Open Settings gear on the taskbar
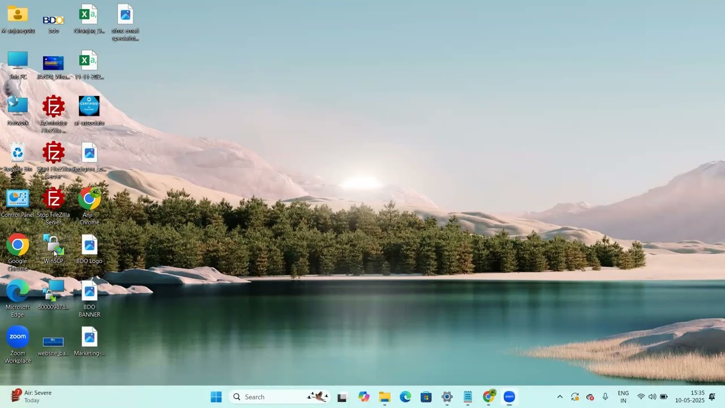The height and width of the screenshot is (408, 725). click(447, 397)
